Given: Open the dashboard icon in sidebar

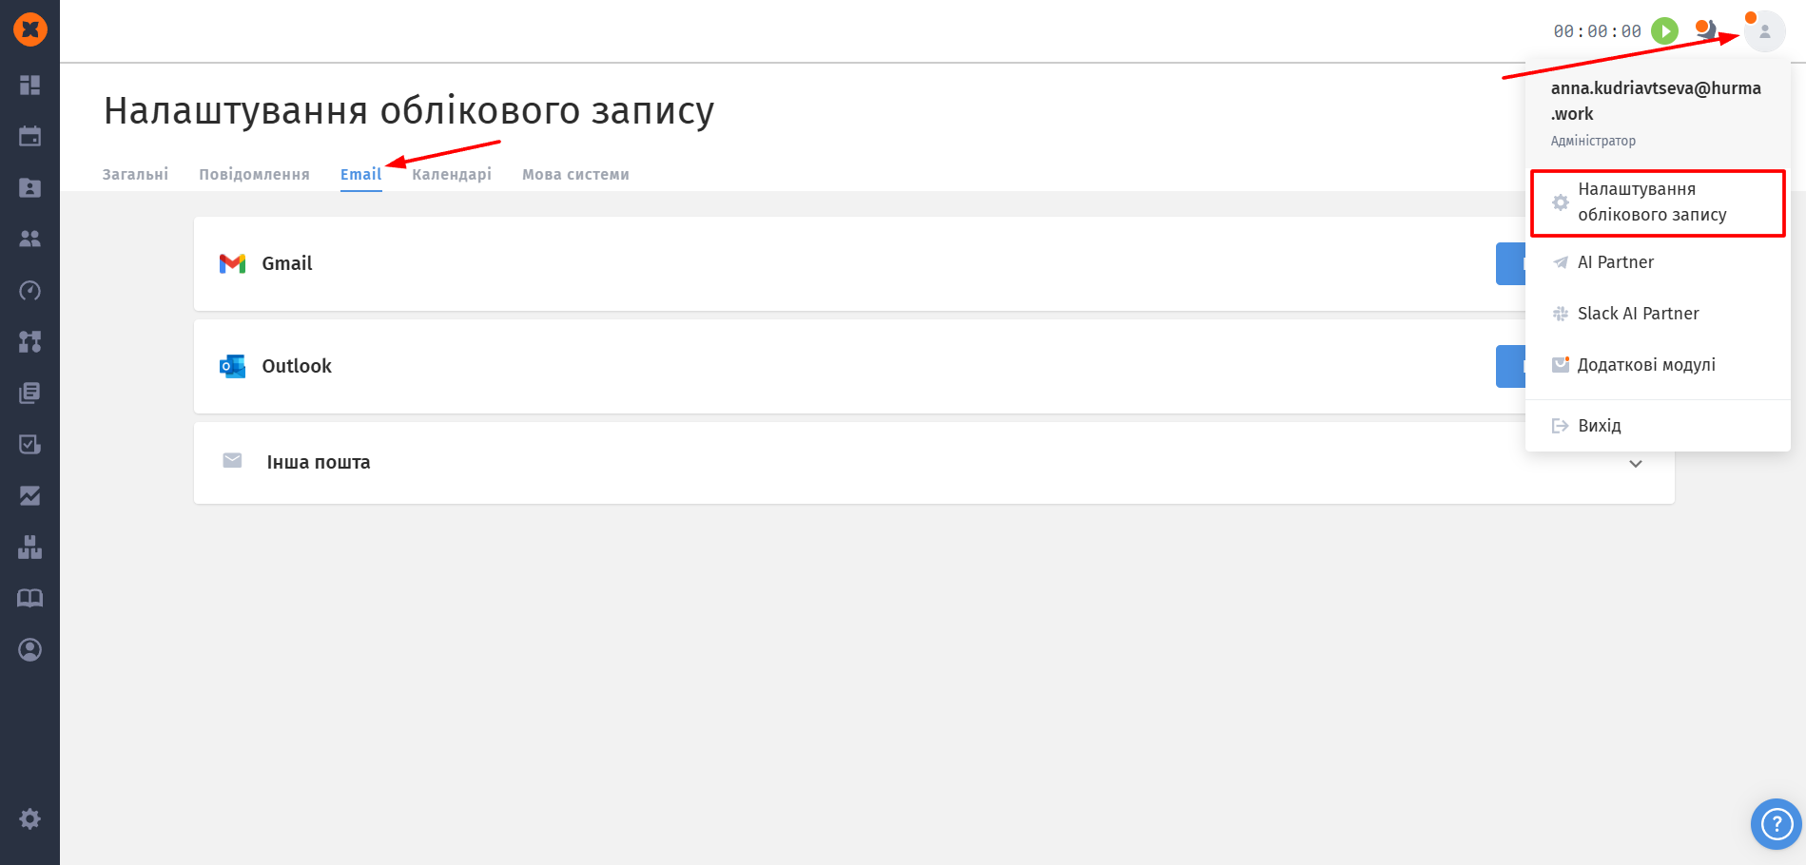Looking at the screenshot, I should [x=29, y=86].
